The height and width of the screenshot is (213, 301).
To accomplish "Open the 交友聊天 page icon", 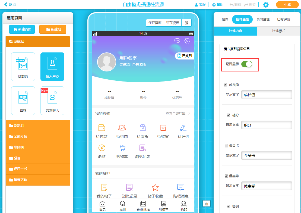I will pyautogui.click(x=52, y=101).
